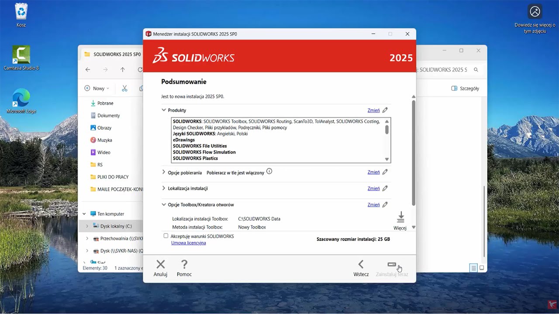Click the products list scrollbar thumb
Screen dimensions: 559x314
386,130
